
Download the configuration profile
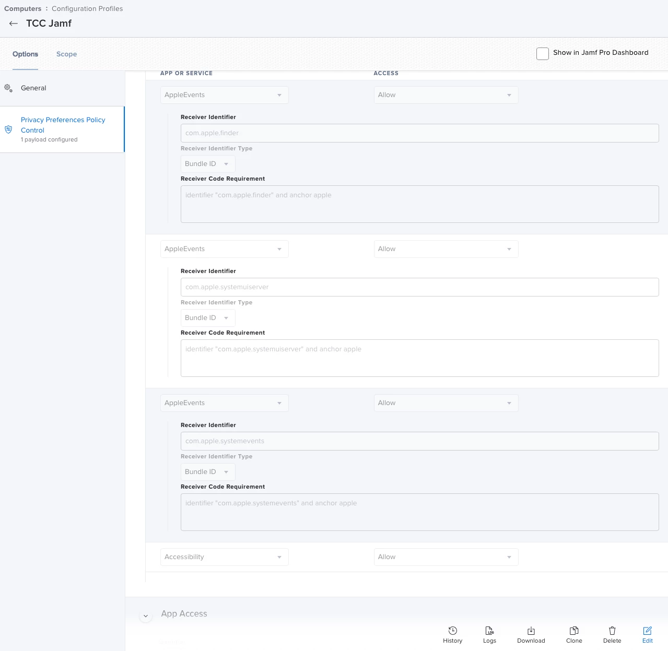531,635
